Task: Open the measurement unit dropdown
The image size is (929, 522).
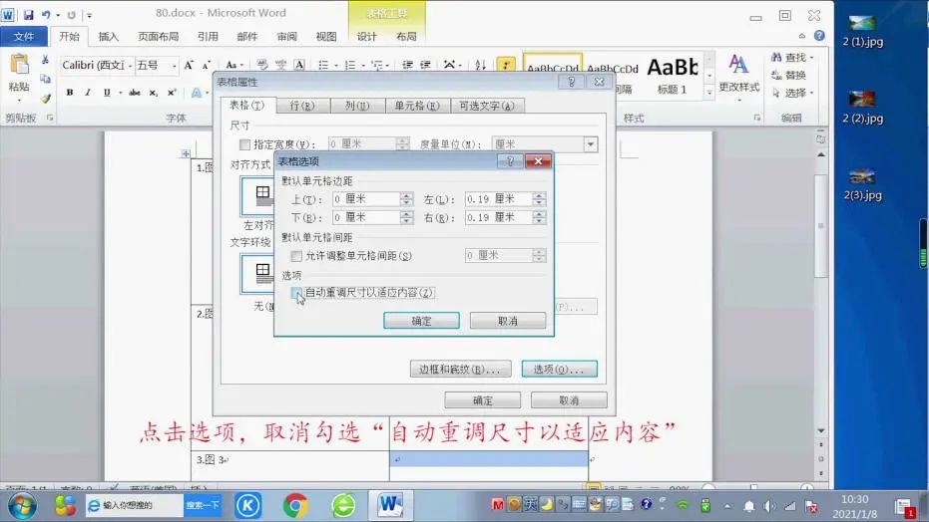Action: tap(590, 144)
